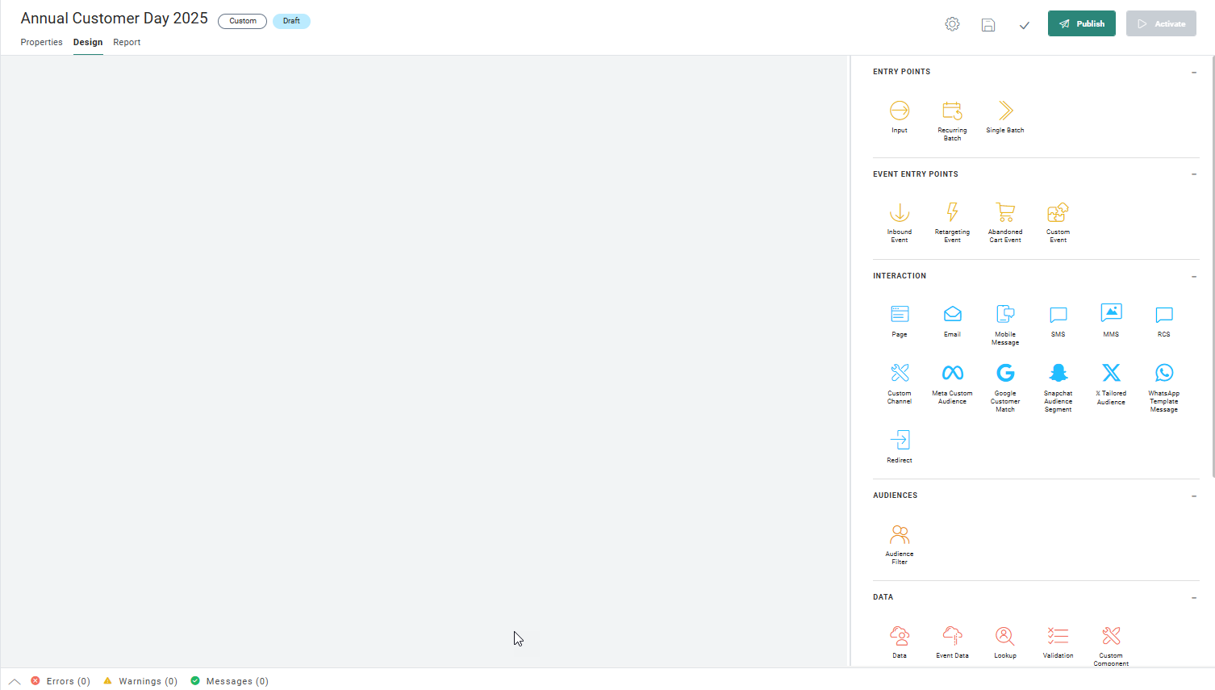Click the save disk icon
The width and height of the screenshot is (1215, 690).
[x=987, y=25]
